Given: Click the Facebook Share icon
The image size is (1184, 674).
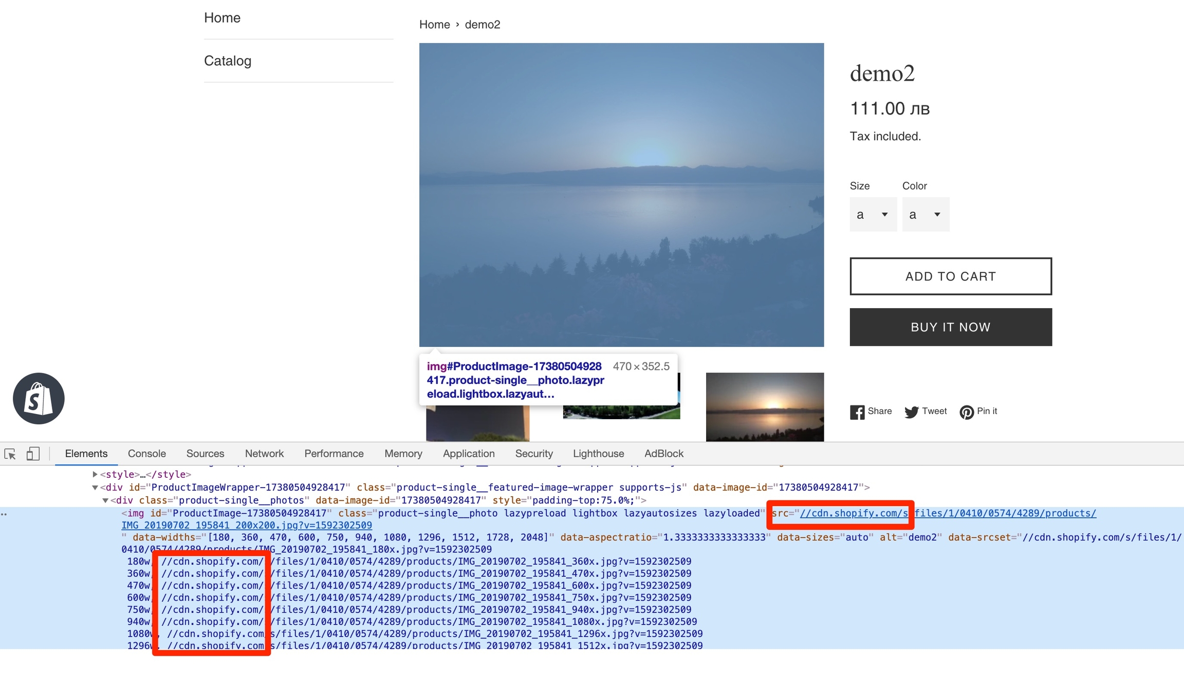Looking at the screenshot, I should click(x=857, y=412).
